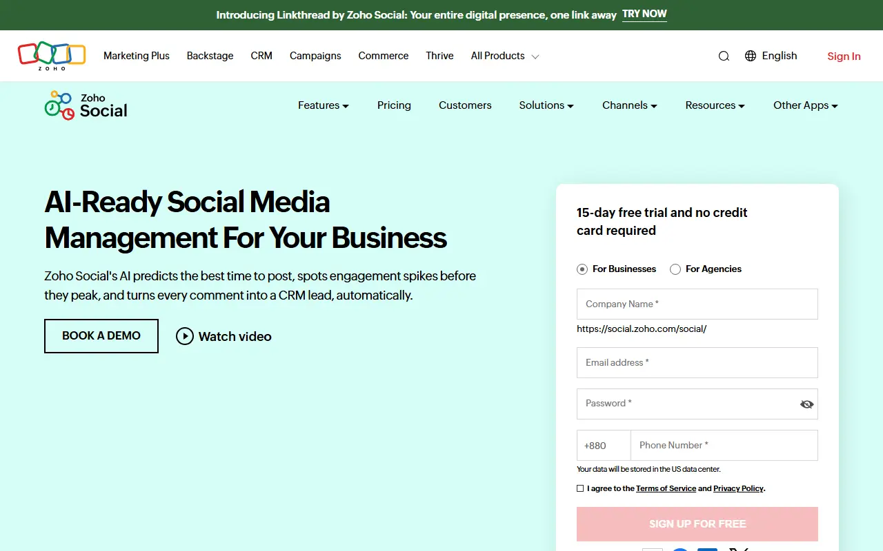The height and width of the screenshot is (551, 883).
Task: Open the Customers menu item
Action: (465, 105)
